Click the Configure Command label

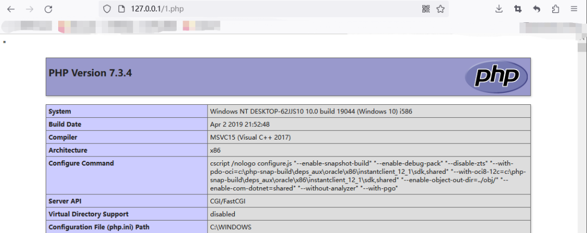click(81, 163)
